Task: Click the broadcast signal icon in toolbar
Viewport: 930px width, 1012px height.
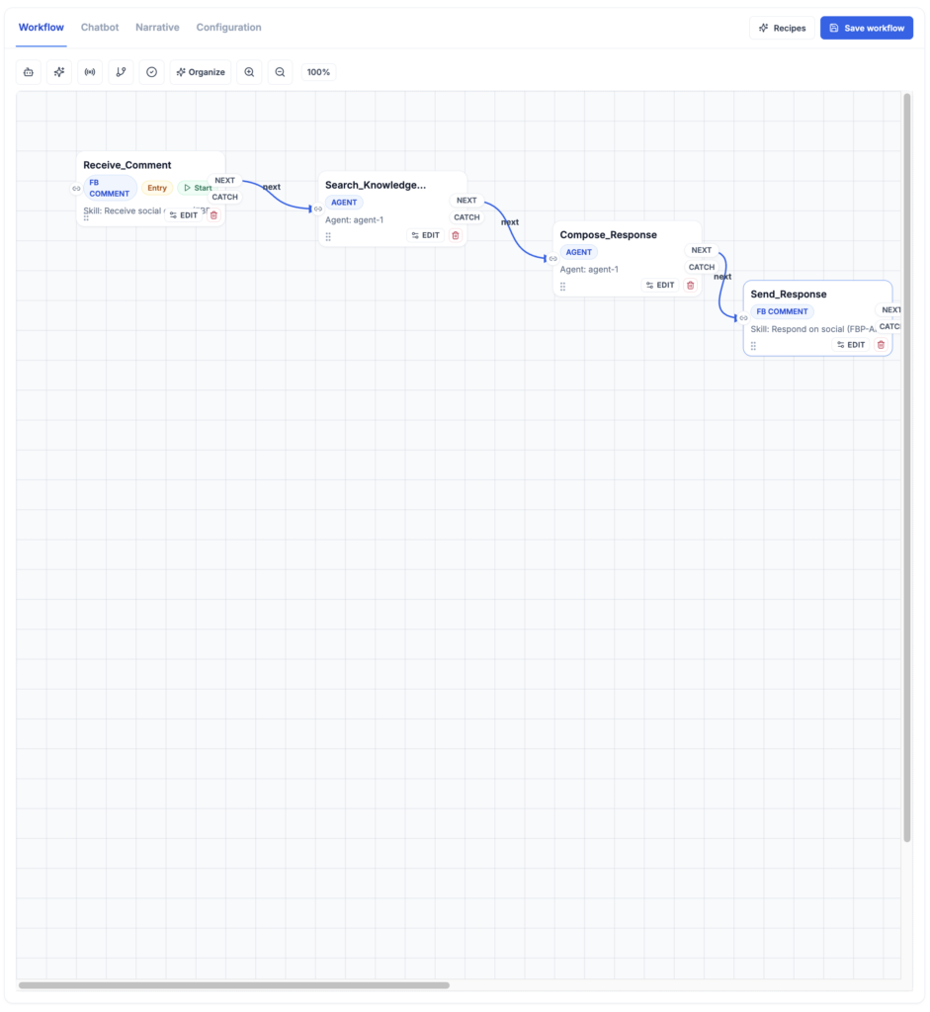Action: [x=90, y=72]
